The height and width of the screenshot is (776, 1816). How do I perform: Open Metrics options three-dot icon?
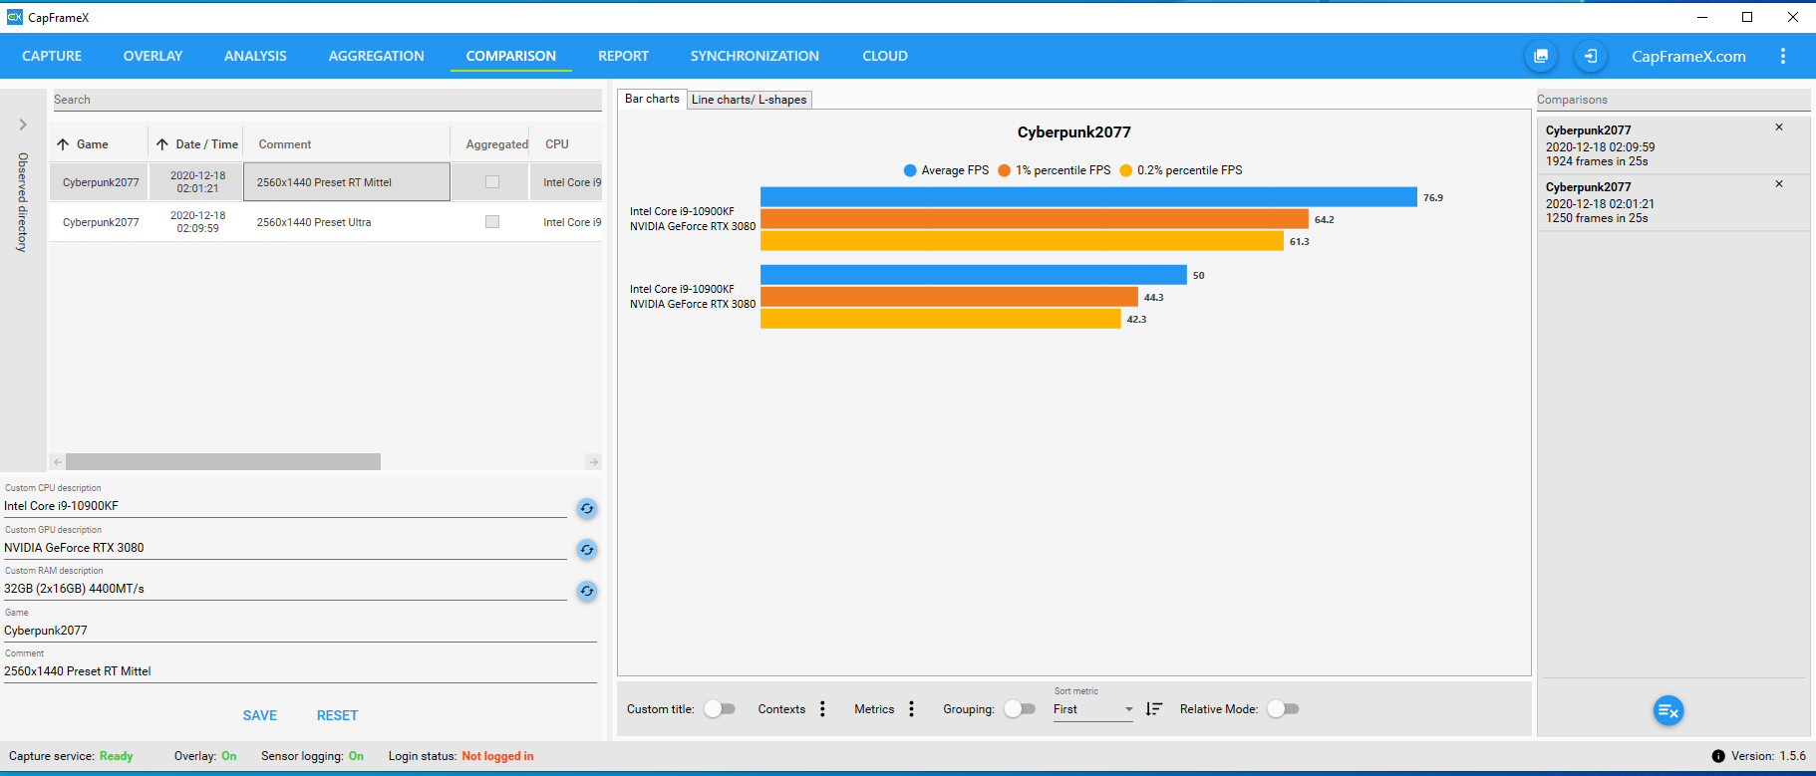point(911,709)
